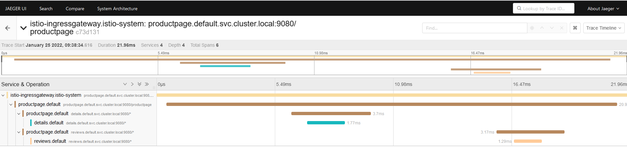This screenshot has height=151, width=627.
Task: Click the Service & Operation header
Action: 25,84
